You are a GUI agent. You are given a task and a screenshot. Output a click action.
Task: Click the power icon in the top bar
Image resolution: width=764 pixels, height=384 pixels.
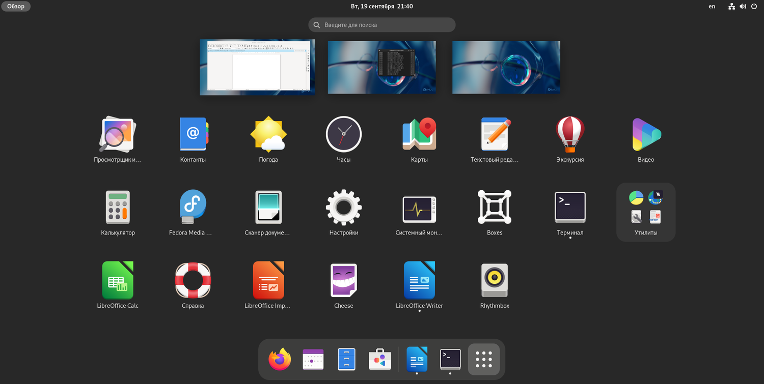pos(754,7)
